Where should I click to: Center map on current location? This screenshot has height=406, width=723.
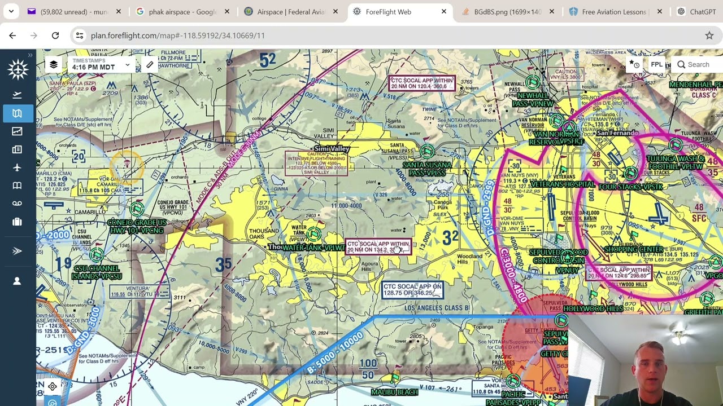[52, 386]
